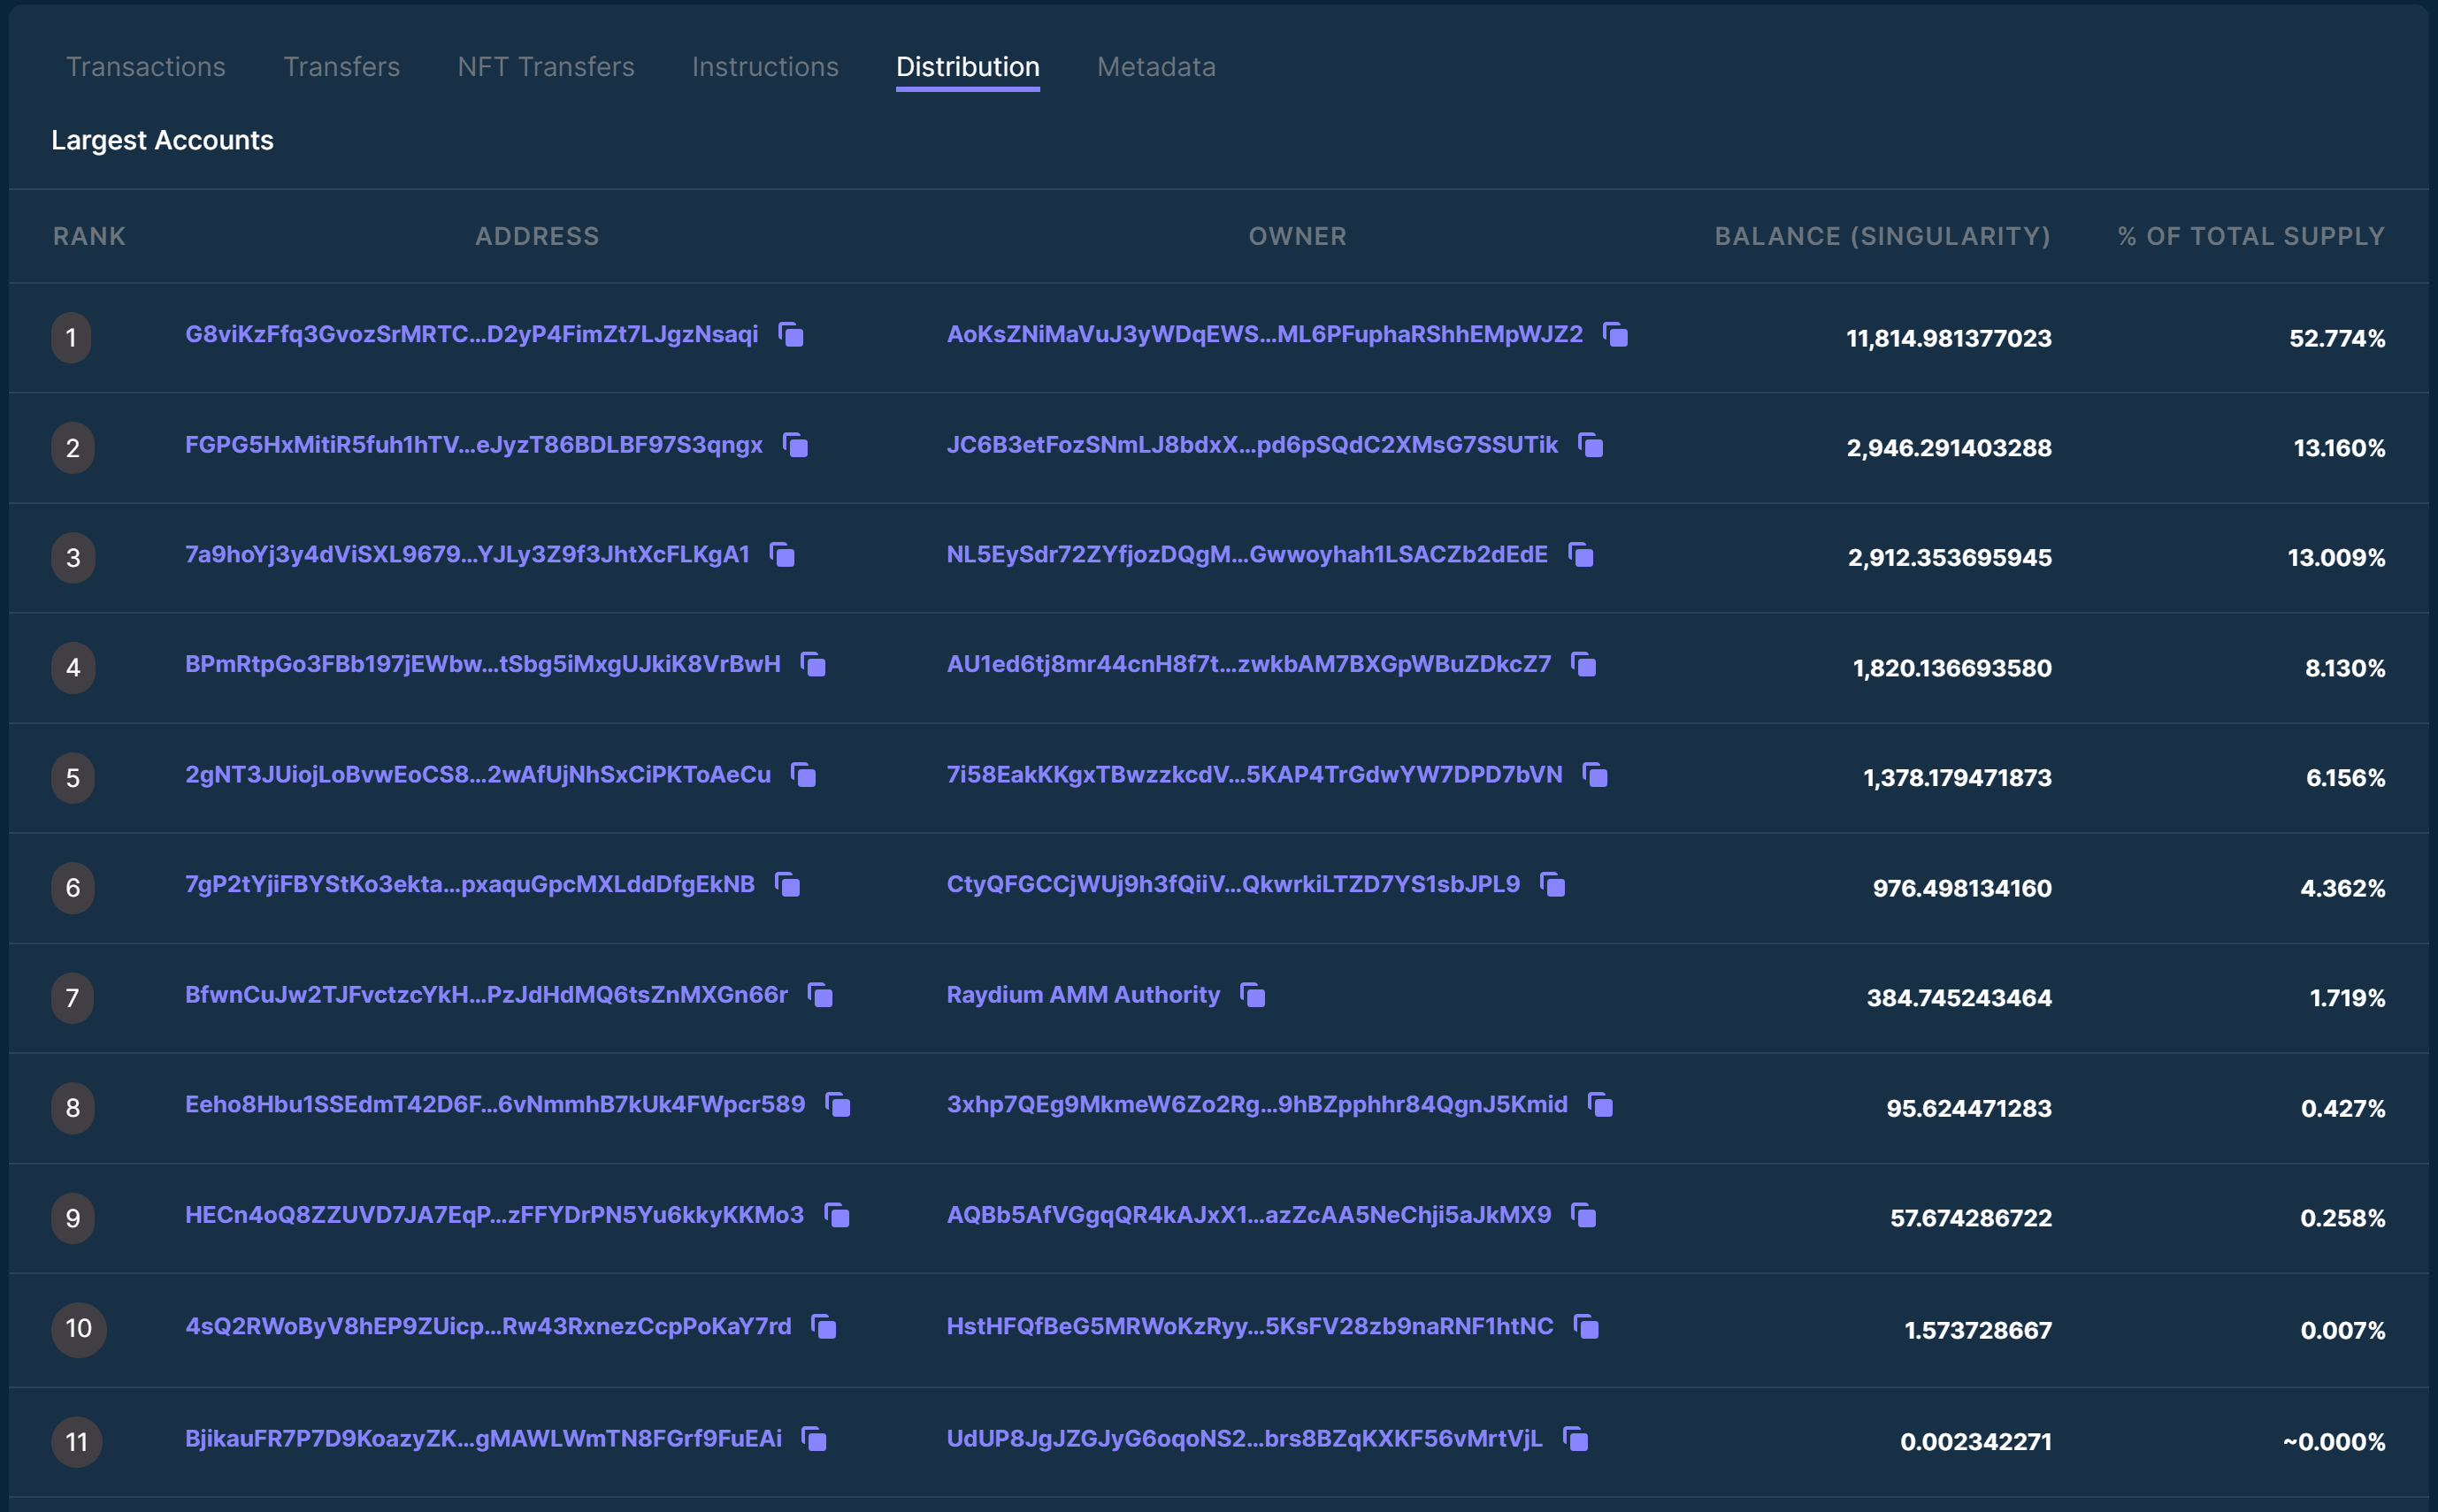Image resolution: width=2438 pixels, height=1512 pixels.
Task: Open Transfers section
Action: click(x=341, y=65)
